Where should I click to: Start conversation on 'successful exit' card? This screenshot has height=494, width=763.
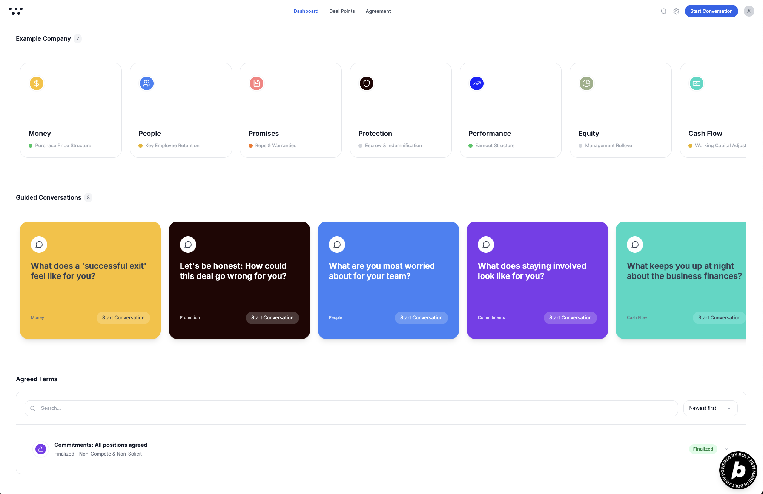click(123, 318)
